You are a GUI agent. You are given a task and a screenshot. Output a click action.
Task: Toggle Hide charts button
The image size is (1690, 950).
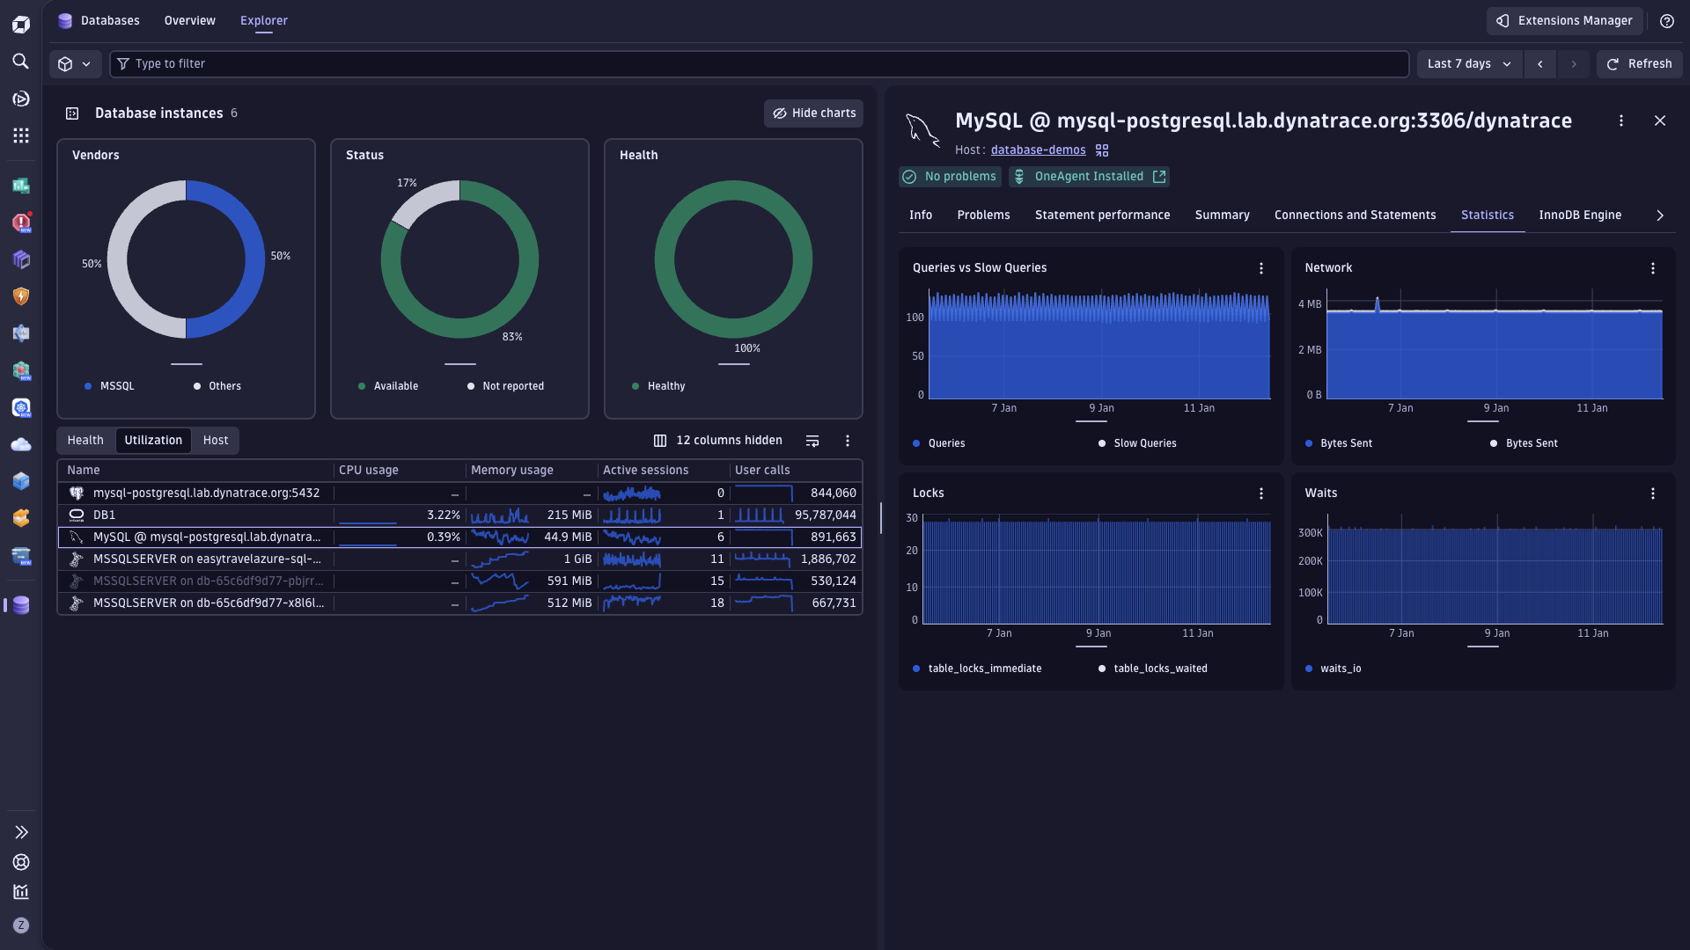tap(813, 113)
